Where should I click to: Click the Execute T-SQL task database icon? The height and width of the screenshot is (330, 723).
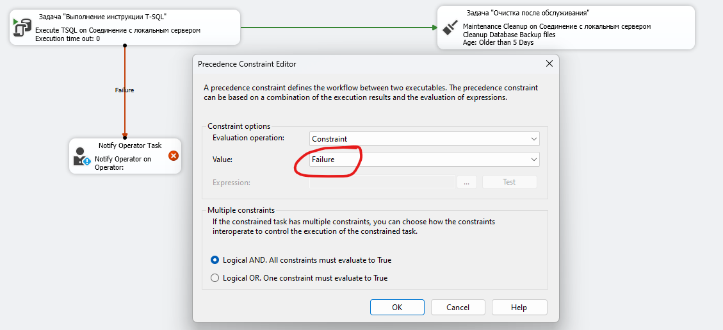coord(23,28)
